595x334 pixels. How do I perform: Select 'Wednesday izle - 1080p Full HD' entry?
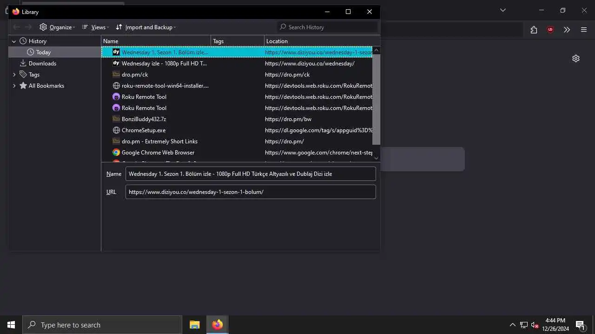[x=237, y=64]
